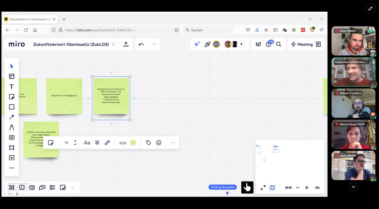
Task: Zoom in with the plus button
Action: coord(306,188)
